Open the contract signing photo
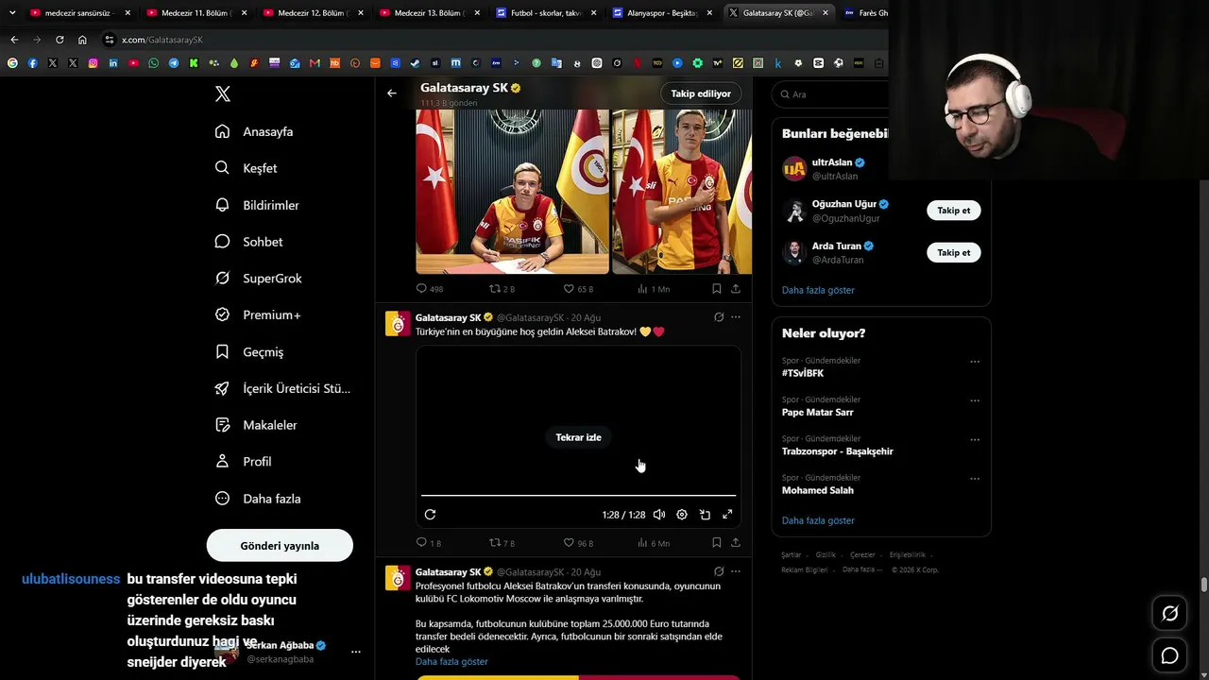The height and width of the screenshot is (680, 1209). coord(512,192)
